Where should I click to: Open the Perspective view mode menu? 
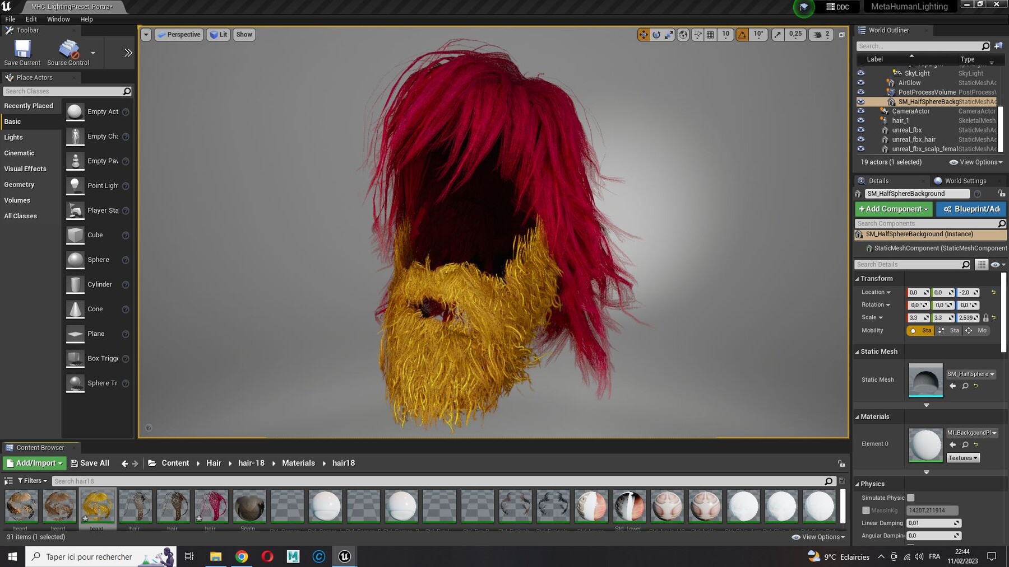click(179, 35)
